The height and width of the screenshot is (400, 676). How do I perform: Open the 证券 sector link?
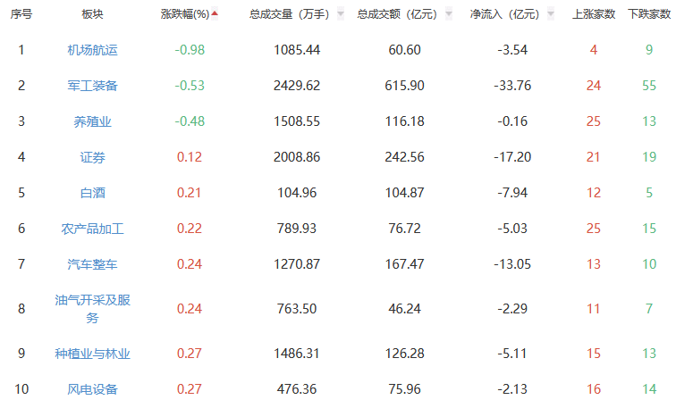click(x=92, y=157)
